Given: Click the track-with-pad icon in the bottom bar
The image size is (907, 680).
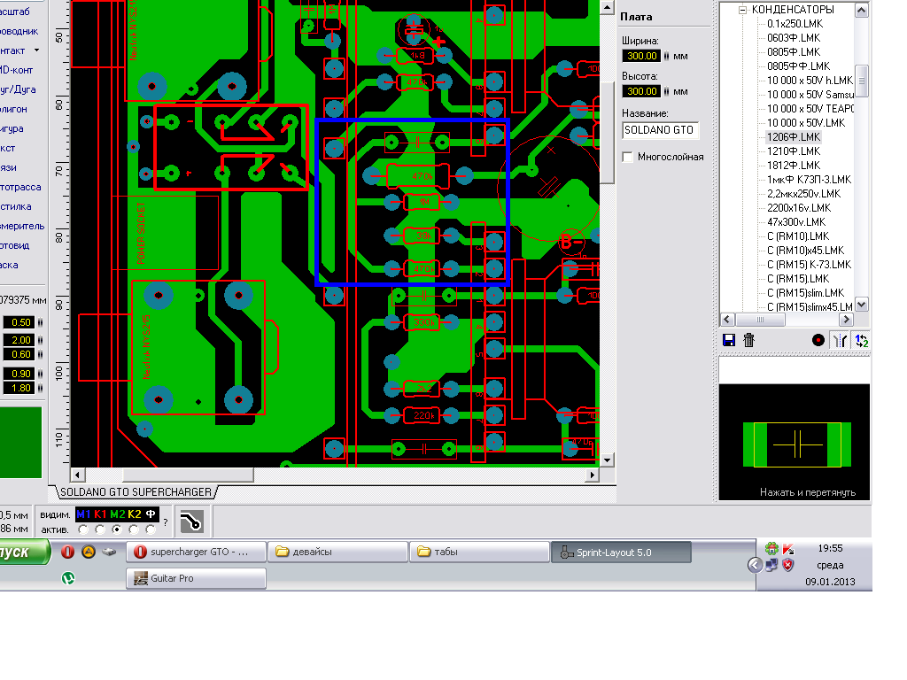Looking at the screenshot, I should (191, 522).
